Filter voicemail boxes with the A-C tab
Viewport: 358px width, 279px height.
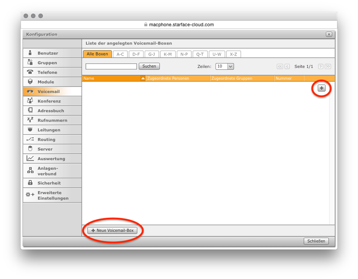pos(120,54)
